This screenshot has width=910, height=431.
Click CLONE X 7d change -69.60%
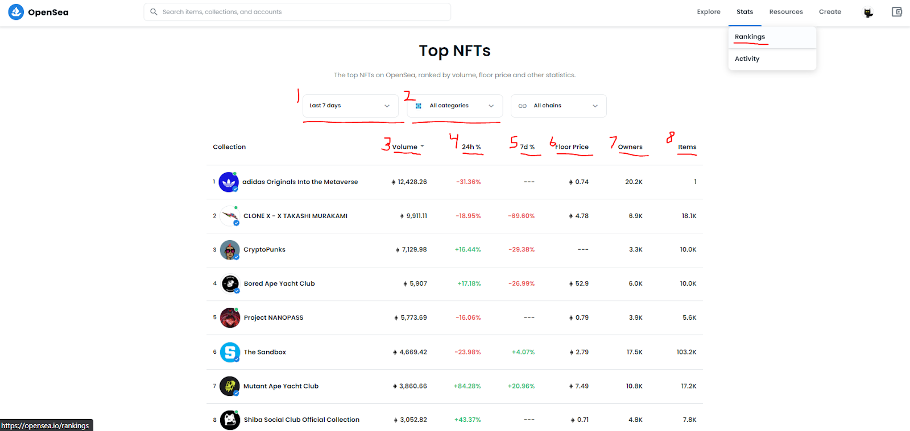tap(521, 216)
